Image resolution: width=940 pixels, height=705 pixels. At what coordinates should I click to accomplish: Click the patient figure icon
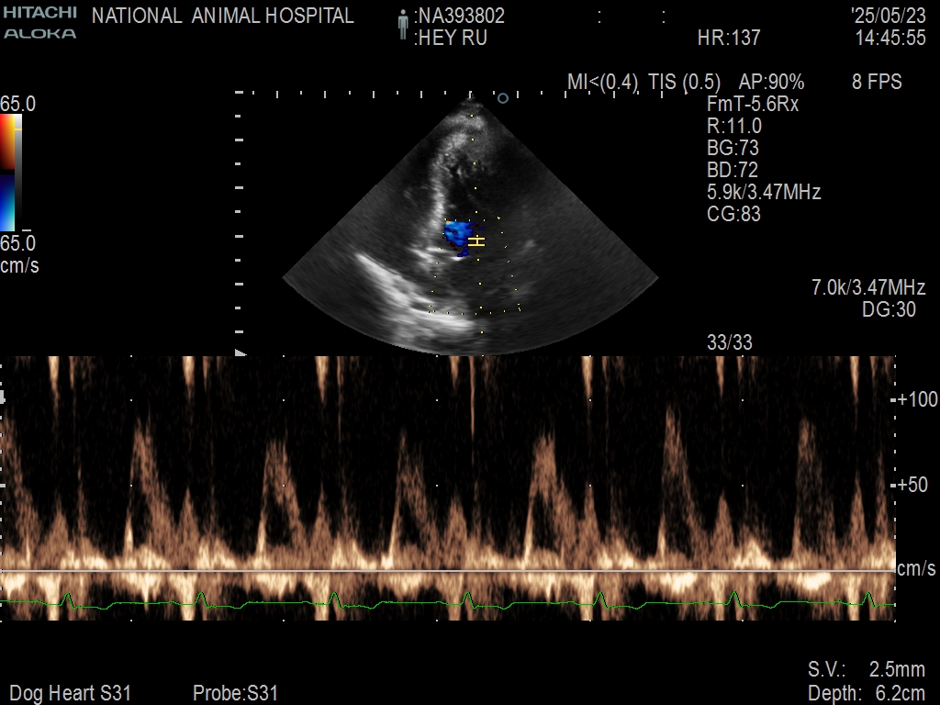pos(401,26)
